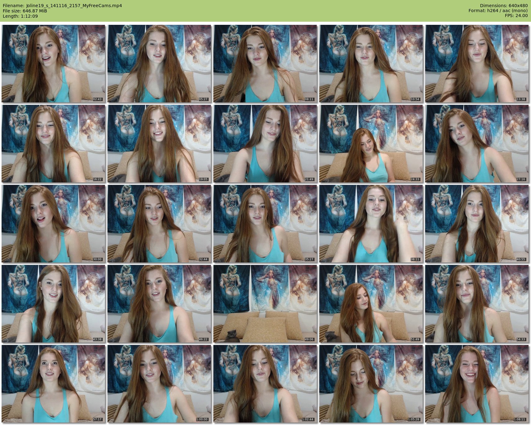Click the preview frame at 19:05

pos(159,144)
